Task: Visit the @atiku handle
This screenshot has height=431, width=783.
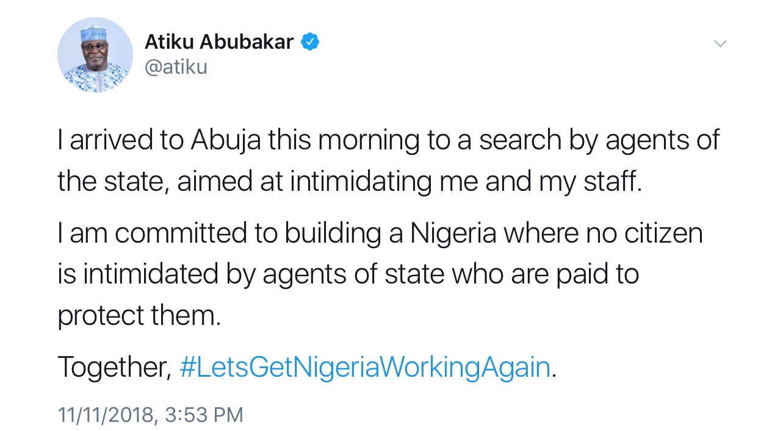Action: point(176,67)
